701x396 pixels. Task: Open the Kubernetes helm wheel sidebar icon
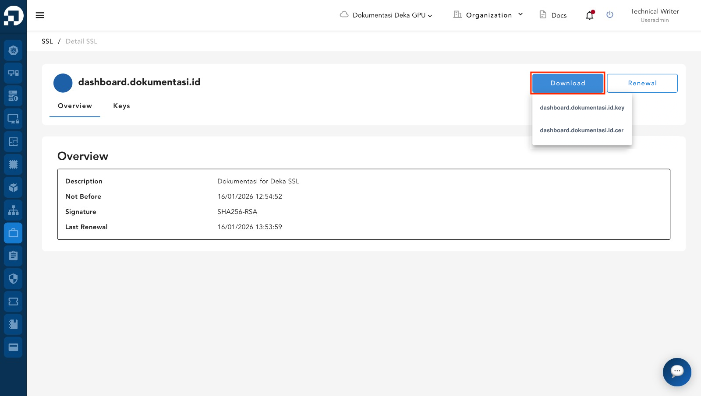pos(13,50)
